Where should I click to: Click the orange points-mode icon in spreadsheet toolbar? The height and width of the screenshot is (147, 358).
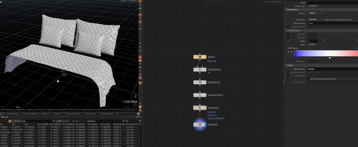[10, 121]
